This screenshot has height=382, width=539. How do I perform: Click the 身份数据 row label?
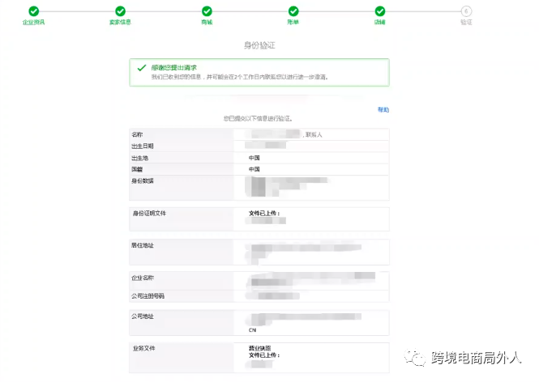(x=143, y=180)
